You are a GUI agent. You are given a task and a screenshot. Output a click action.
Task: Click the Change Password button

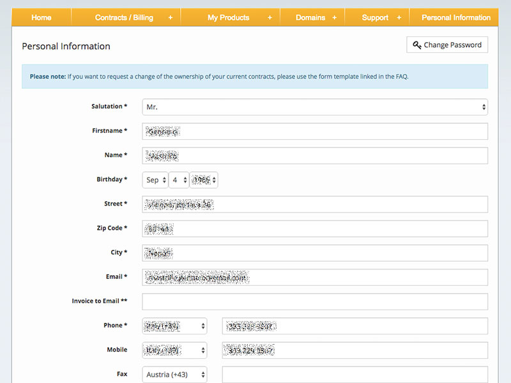447,45
